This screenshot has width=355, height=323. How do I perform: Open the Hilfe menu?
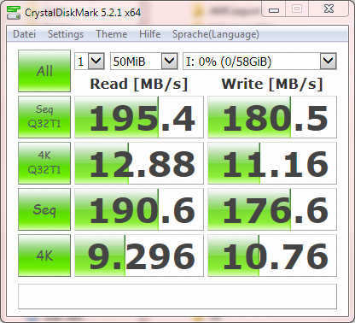(x=149, y=34)
